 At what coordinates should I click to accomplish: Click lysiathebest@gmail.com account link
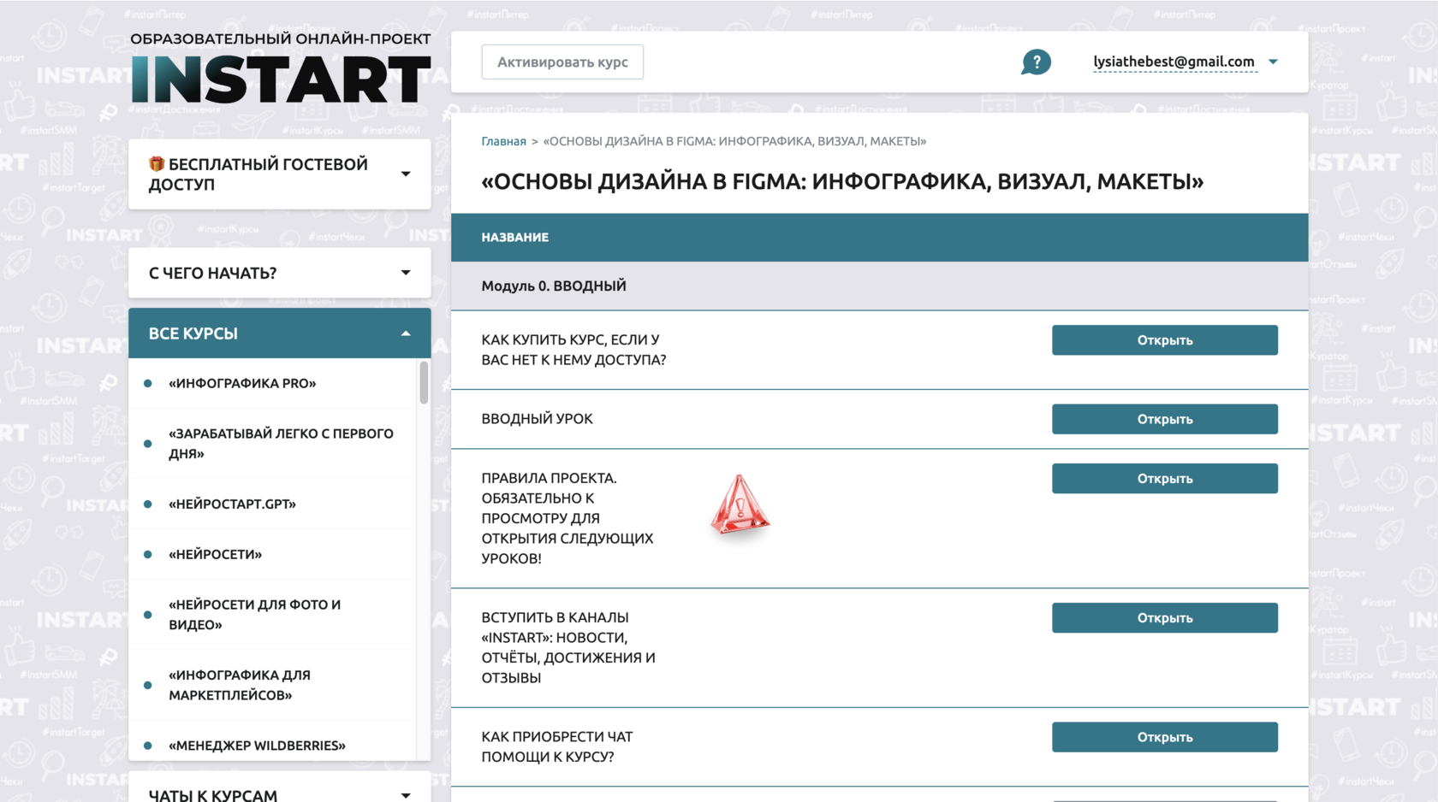coord(1174,62)
